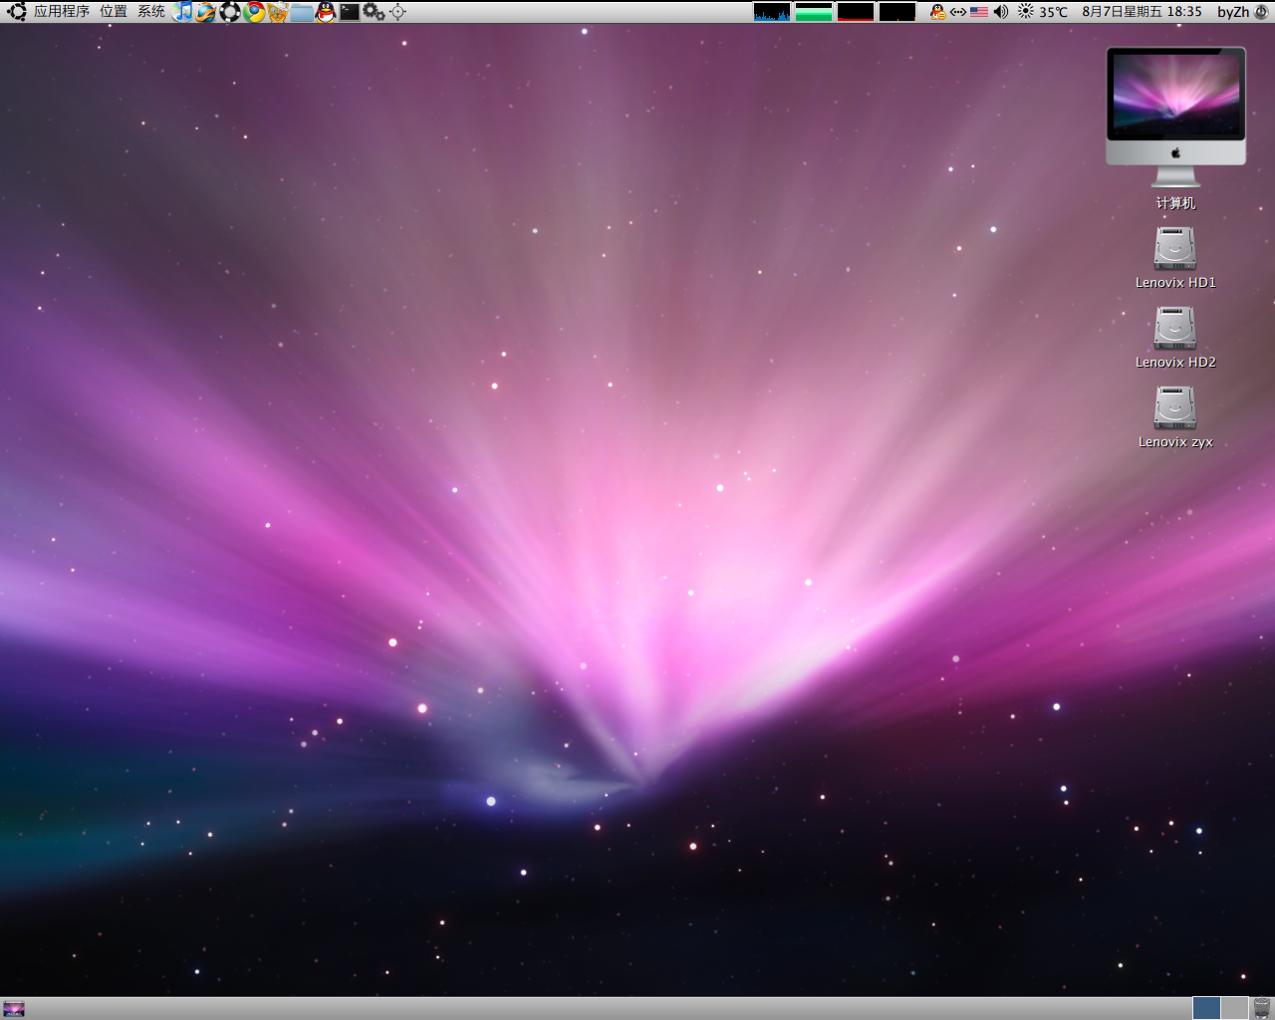Open the black graph with red baseline
Viewport: 1275px width, 1020px height.
(x=856, y=12)
